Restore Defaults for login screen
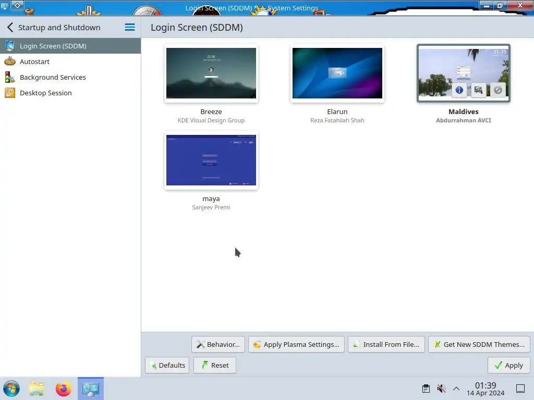This screenshot has width=534, height=400. [167, 365]
